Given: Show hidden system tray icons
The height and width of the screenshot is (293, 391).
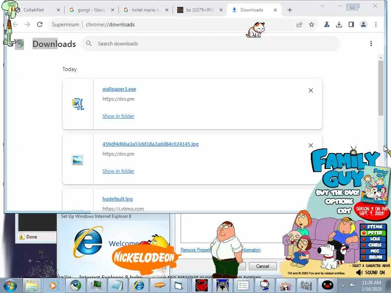Looking at the screenshot, I should pos(343,286).
